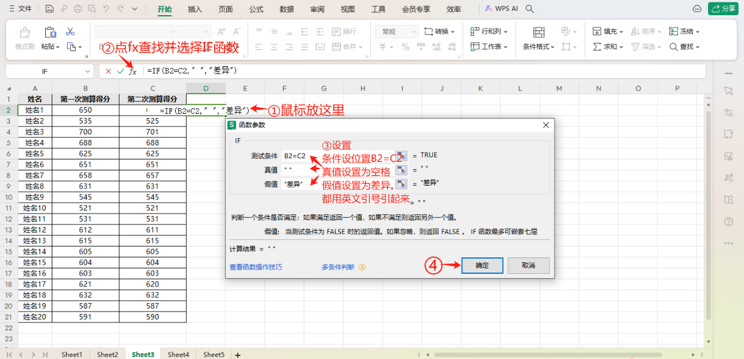
Task: Click the 假值 input field with "差异"
Action: click(338, 184)
